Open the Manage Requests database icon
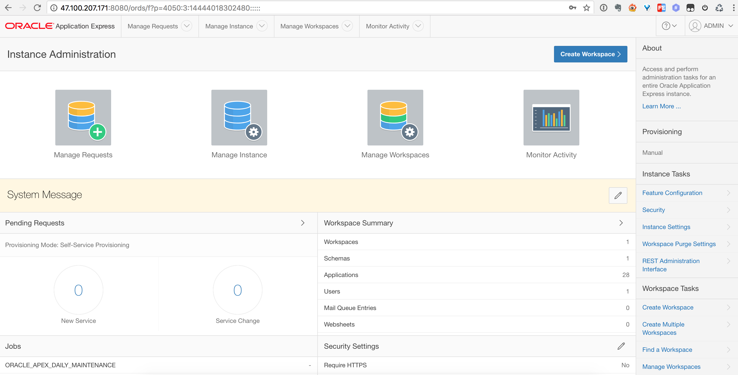738x375 pixels. [x=83, y=118]
